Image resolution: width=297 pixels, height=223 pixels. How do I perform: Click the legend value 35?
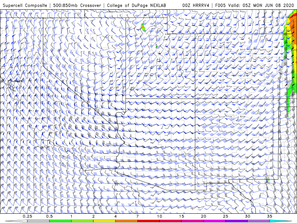pos(270,216)
